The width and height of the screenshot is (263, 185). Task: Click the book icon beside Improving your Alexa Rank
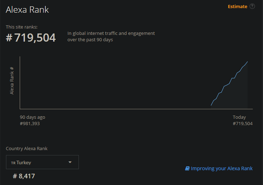coord(187,168)
